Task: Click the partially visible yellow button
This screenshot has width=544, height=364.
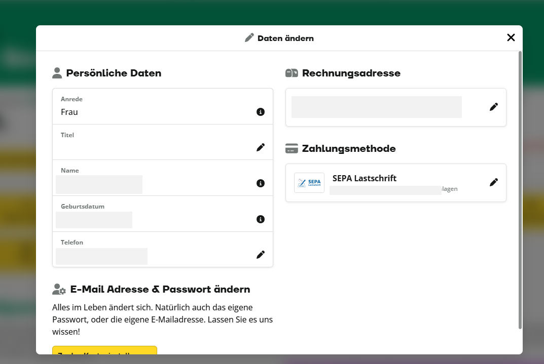Action: 104,350
